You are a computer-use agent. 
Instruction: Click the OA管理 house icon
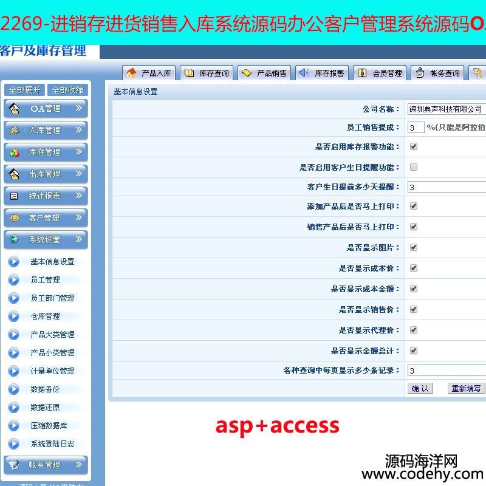(x=14, y=109)
